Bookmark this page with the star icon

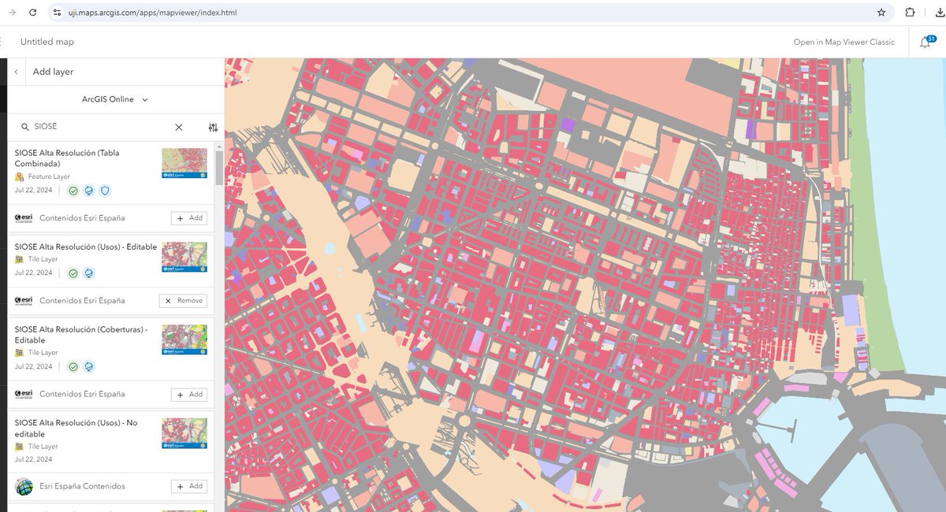[881, 13]
